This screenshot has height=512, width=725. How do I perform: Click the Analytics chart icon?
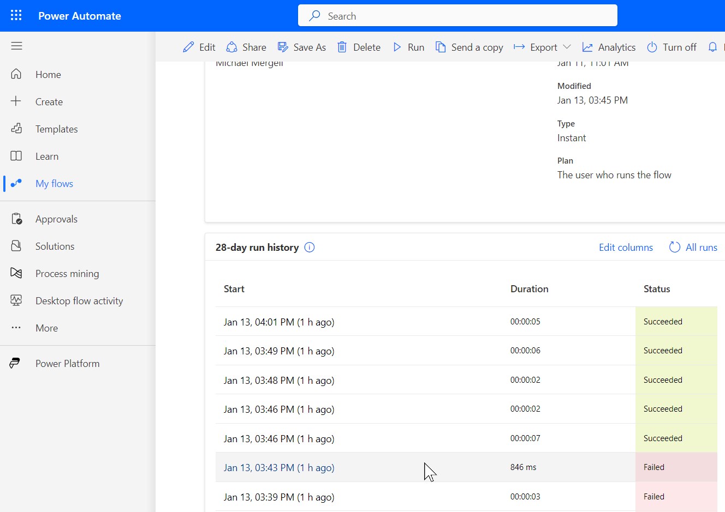click(587, 47)
